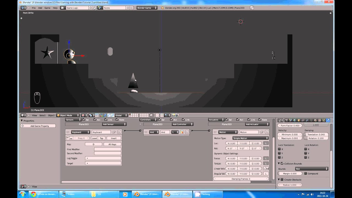
Task: Open the Game menu
Action: 47,8
